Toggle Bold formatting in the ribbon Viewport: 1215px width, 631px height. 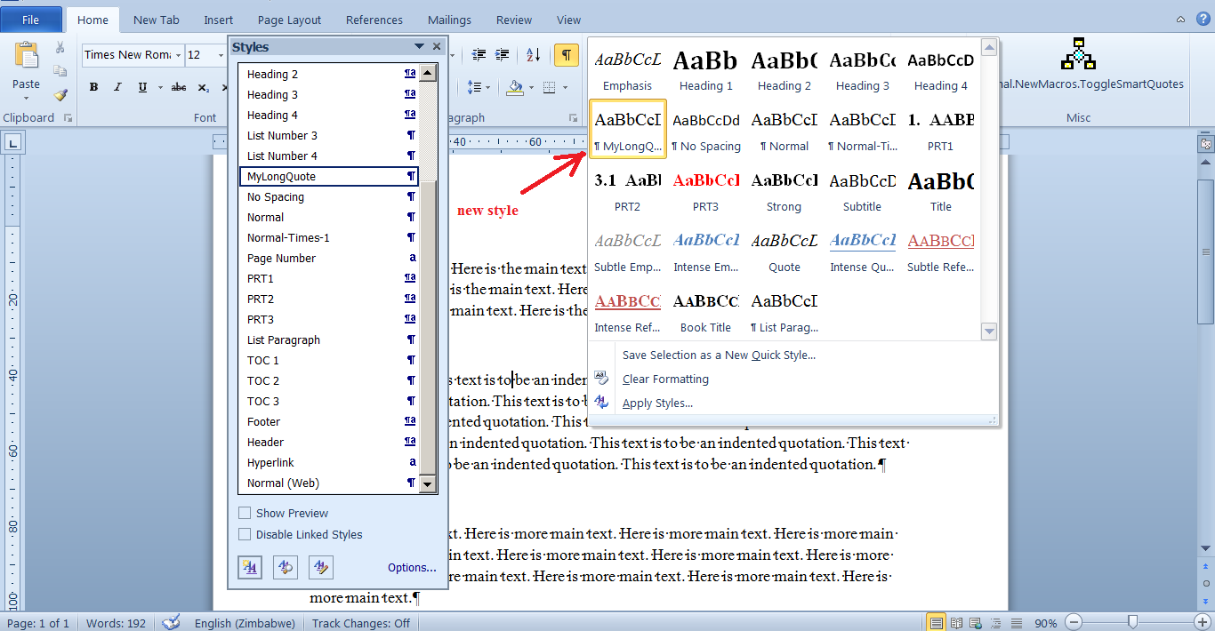pyautogui.click(x=93, y=87)
